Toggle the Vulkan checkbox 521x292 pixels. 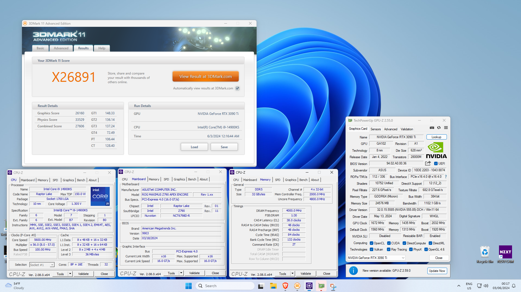click(372, 249)
